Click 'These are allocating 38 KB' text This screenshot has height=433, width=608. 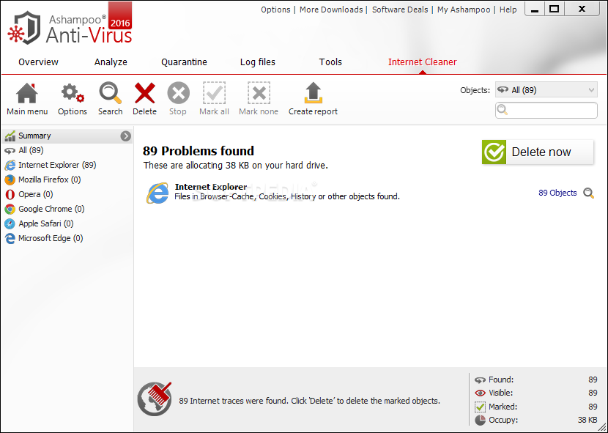[236, 166]
